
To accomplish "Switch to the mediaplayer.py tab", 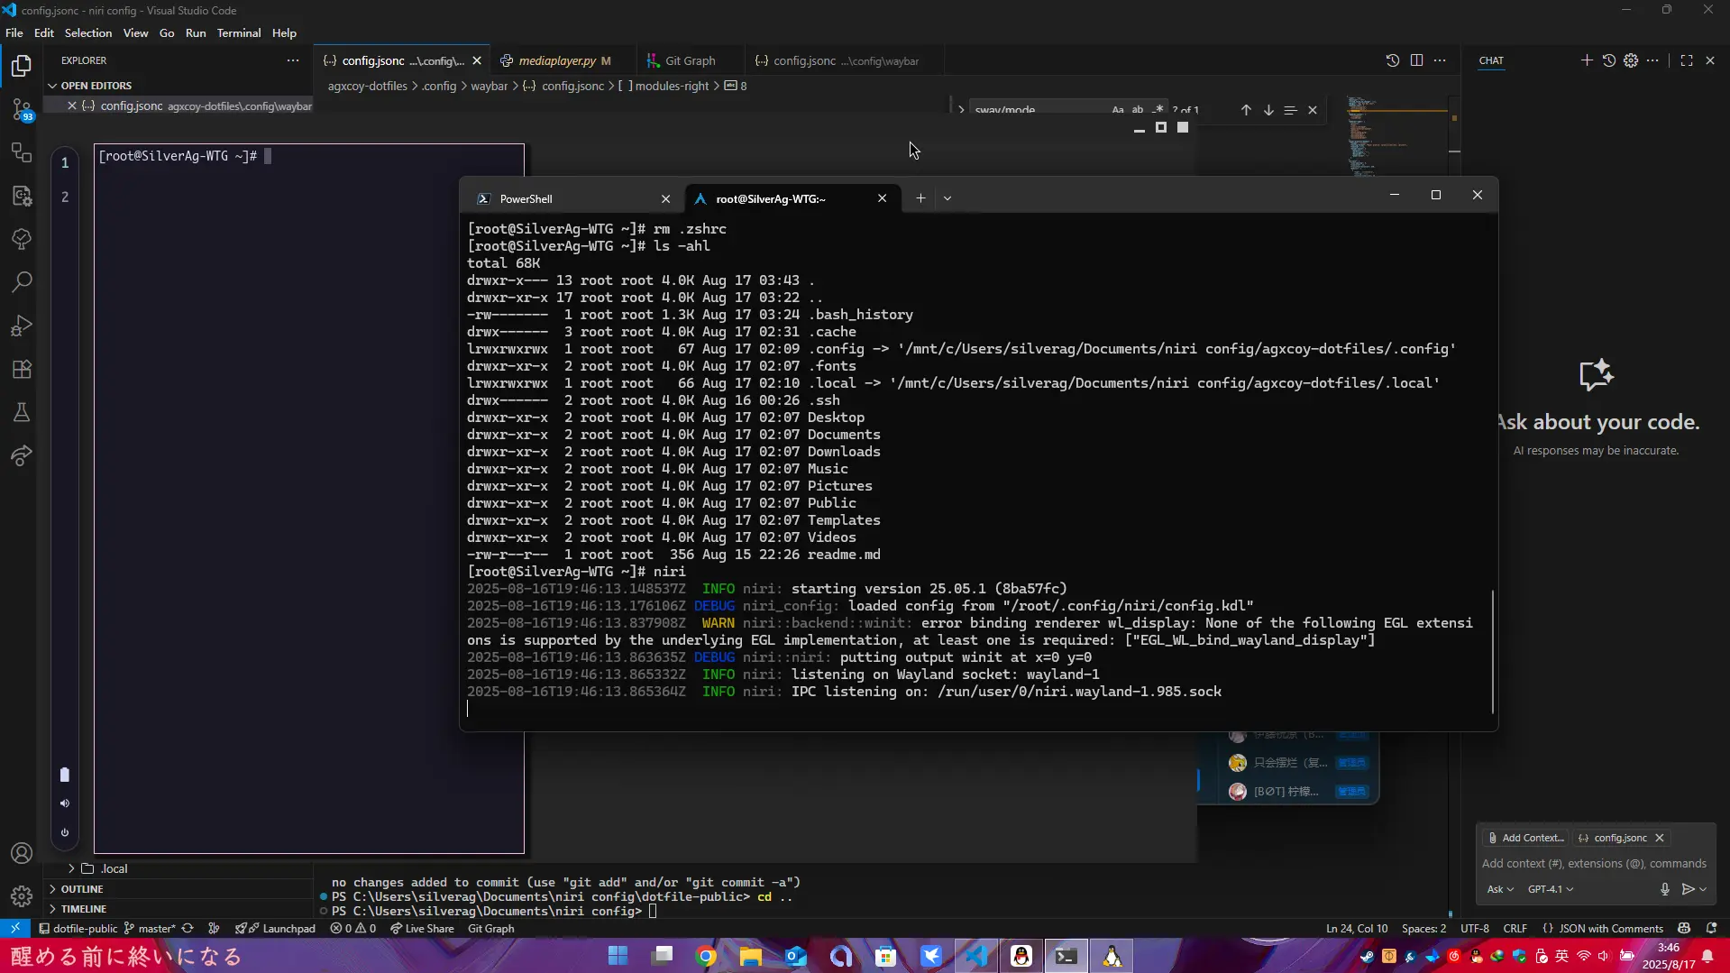I will tap(556, 61).
